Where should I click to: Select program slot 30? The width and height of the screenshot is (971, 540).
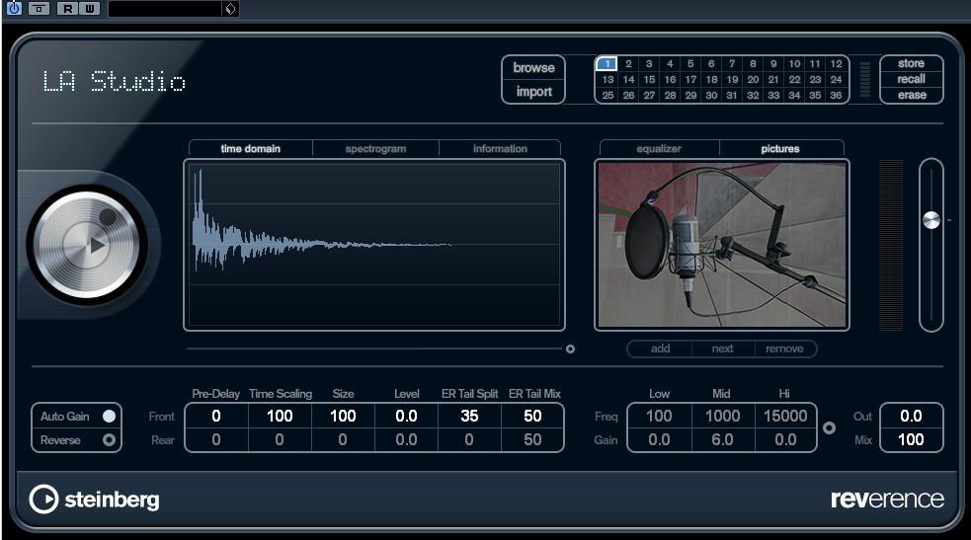pos(711,96)
